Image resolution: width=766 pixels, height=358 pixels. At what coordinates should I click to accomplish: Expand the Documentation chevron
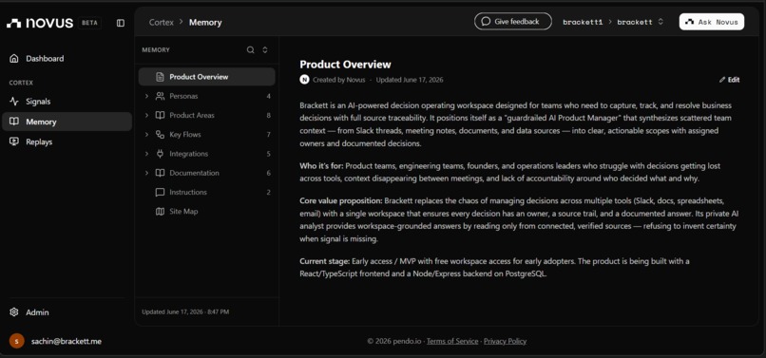146,173
